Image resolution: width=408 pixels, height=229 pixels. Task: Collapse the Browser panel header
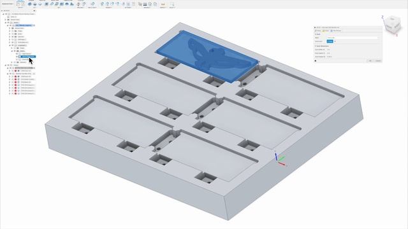(2, 11)
